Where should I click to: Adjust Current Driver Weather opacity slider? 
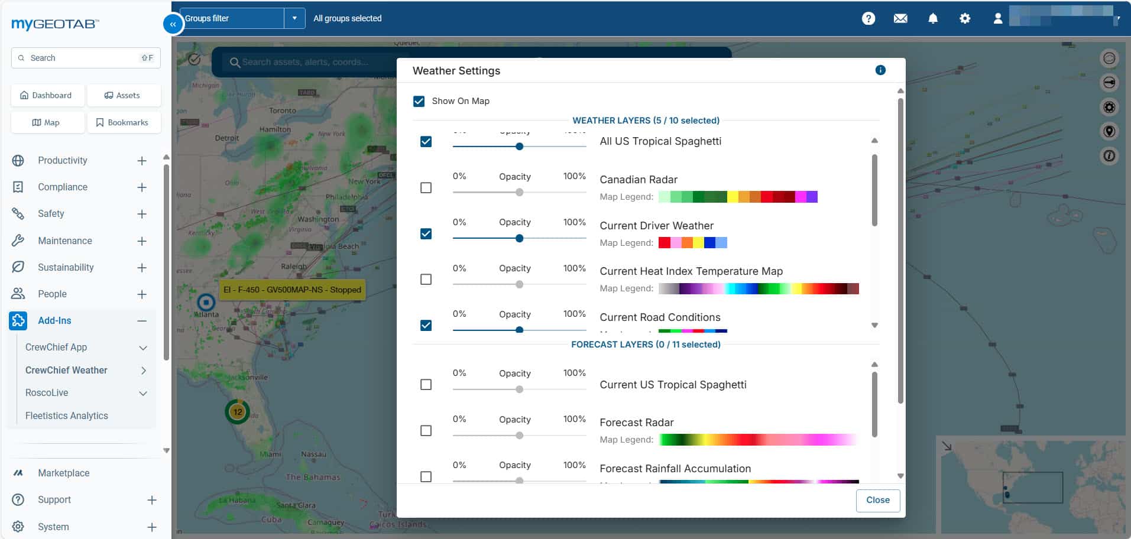(519, 238)
